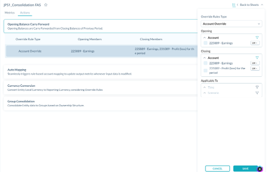This screenshot has width=267, height=172.
Task: Open the Override Rules Type dropdown
Action: coord(231,24)
